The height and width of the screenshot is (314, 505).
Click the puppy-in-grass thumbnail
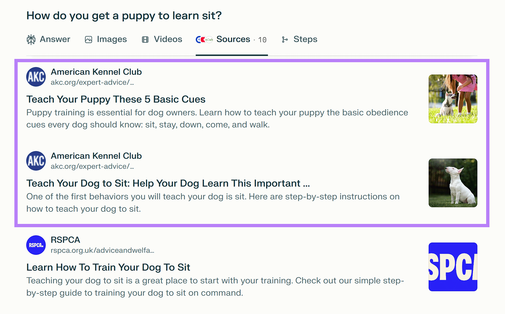point(453,99)
